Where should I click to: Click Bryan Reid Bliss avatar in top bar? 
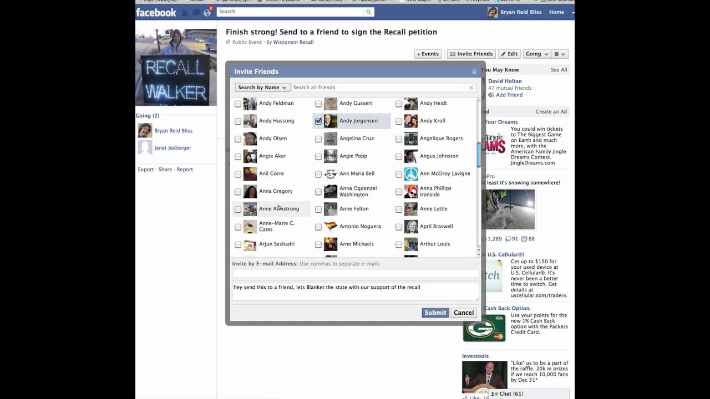pos(493,12)
